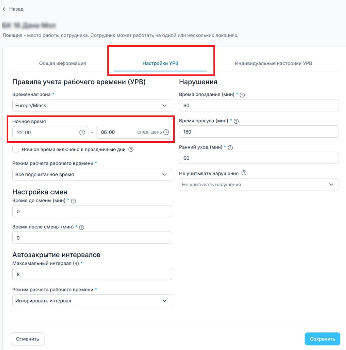Click clock icon in night start time field

pos(82,132)
